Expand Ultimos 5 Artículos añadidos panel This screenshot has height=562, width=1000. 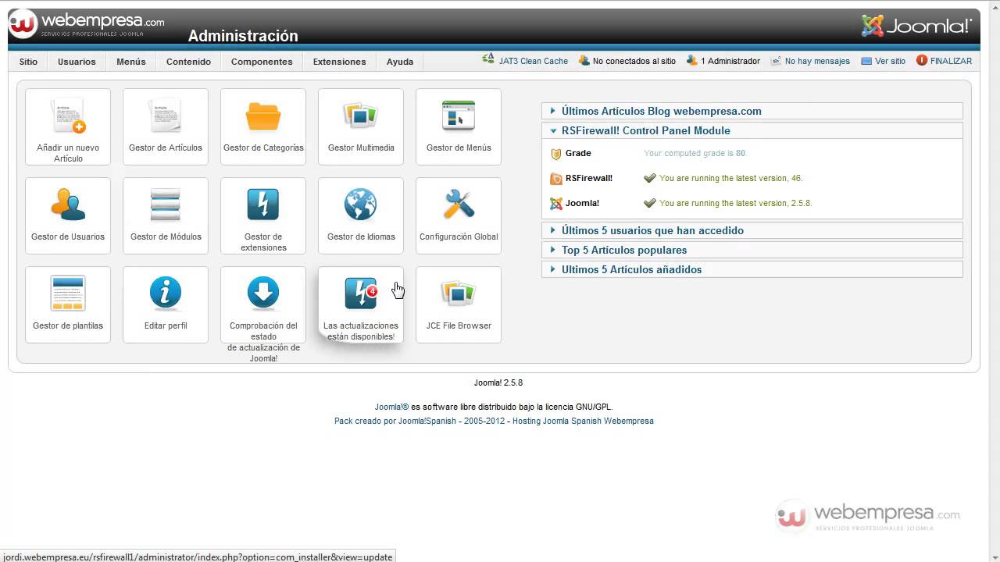pos(752,269)
